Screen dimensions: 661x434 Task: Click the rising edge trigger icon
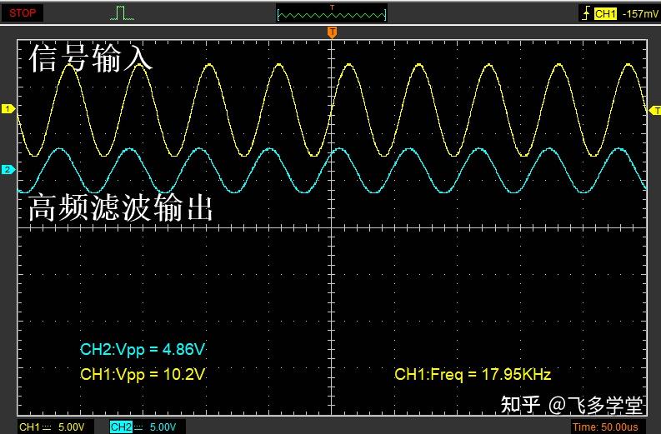tap(586, 13)
